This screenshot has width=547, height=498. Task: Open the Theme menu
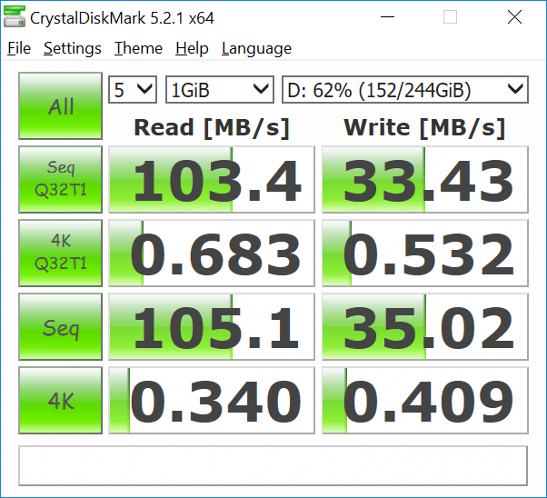point(138,48)
